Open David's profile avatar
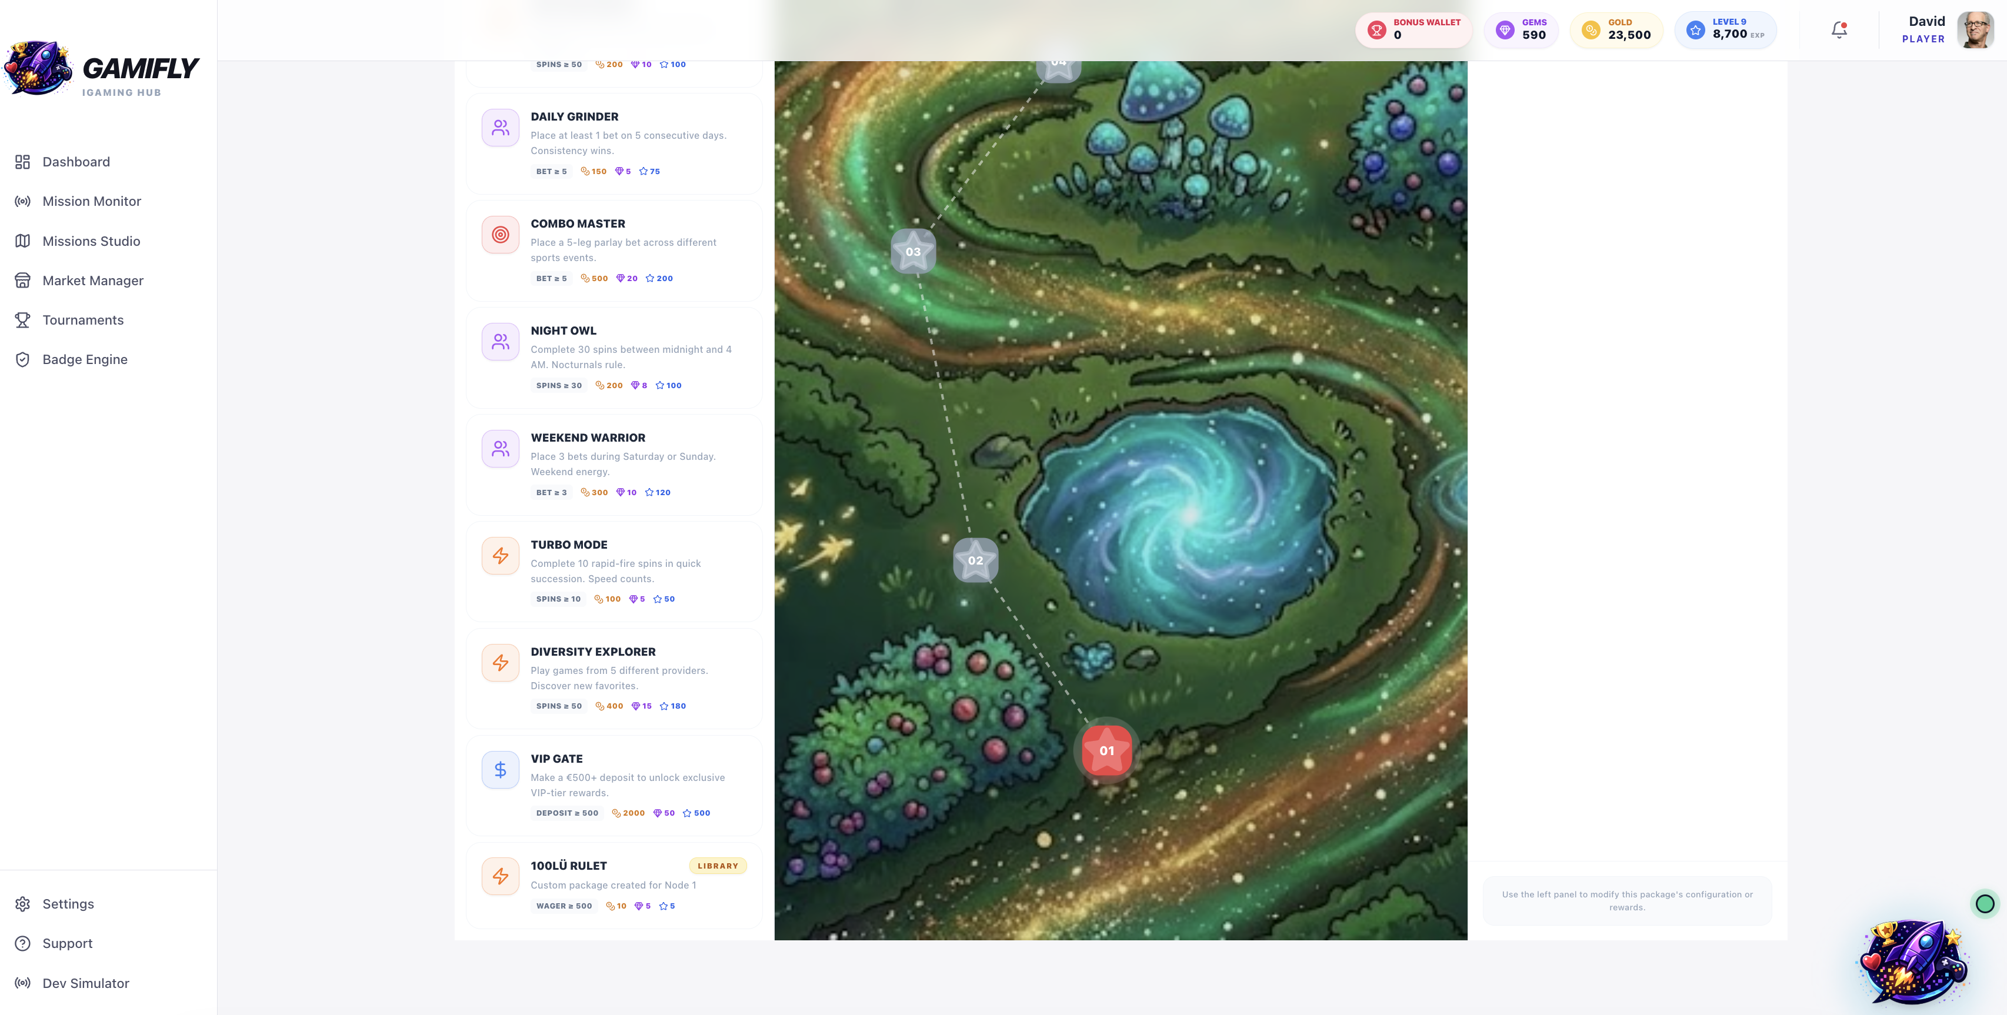Viewport: 2007px width, 1015px height. pos(1976,29)
